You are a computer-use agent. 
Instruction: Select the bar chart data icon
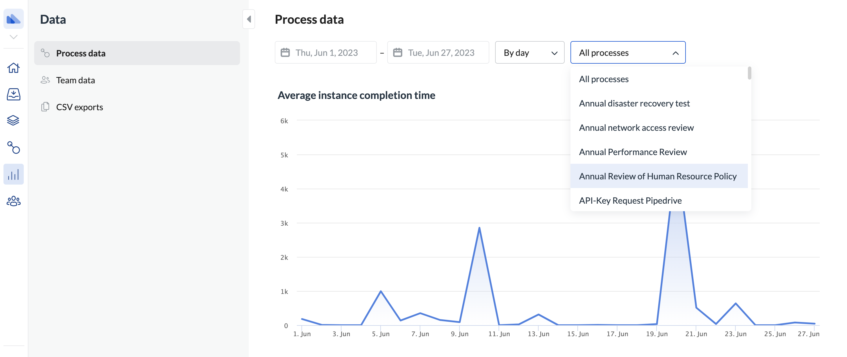(14, 174)
